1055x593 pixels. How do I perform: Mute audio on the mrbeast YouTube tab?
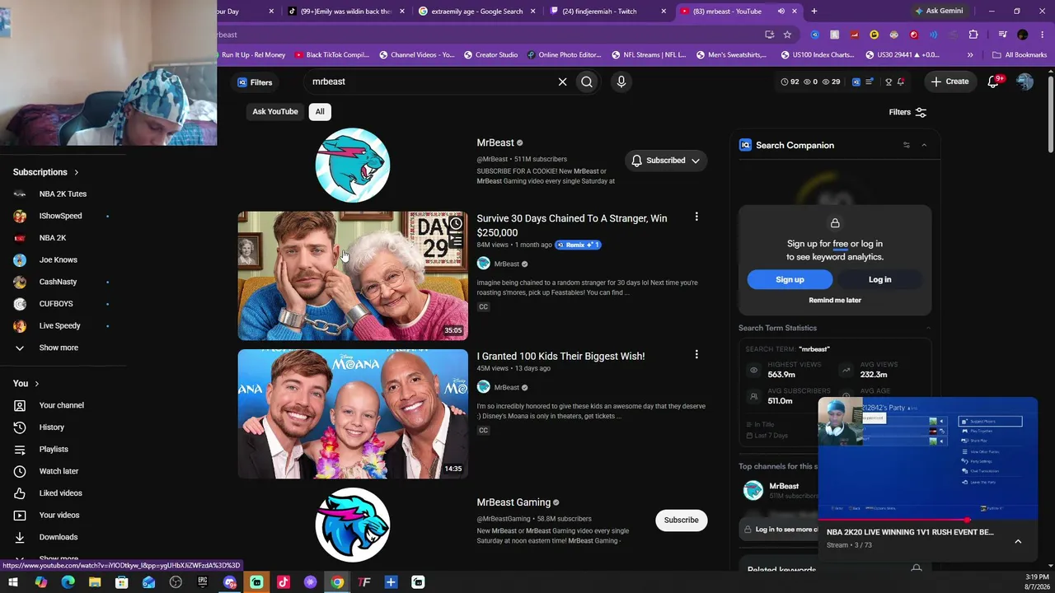coord(781,12)
